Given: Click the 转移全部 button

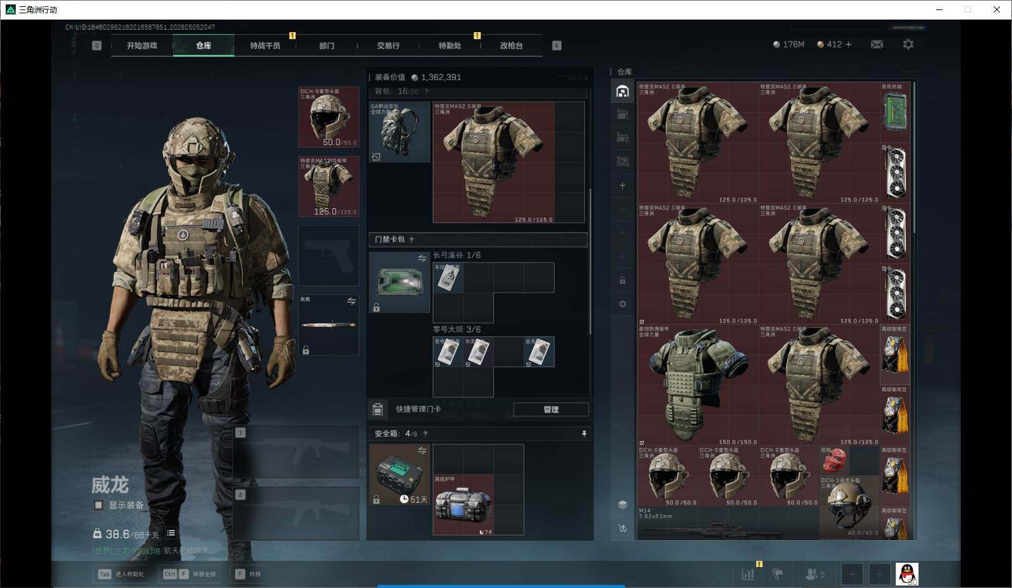Looking at the screenshot, I should [191, 574].
